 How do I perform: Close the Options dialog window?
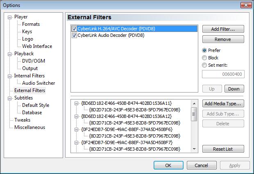(246, 5)
